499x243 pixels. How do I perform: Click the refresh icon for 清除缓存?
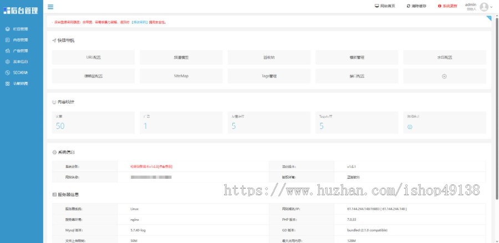click(408, 6)
